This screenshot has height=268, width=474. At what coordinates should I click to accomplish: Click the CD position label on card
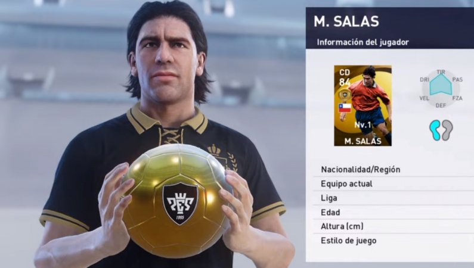(345, 73)
